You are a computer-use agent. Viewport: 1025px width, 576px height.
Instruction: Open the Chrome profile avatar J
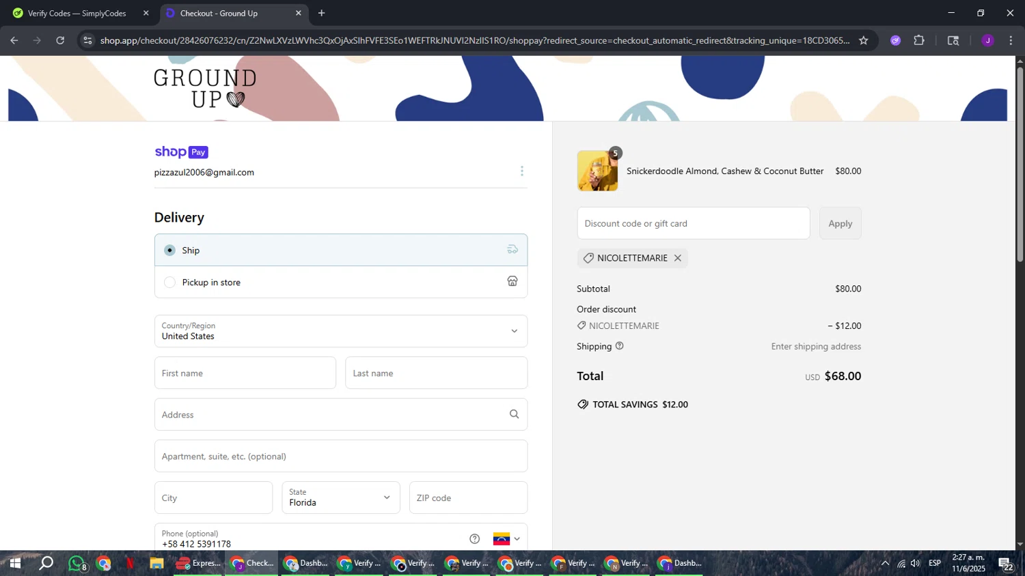[987, 40]
